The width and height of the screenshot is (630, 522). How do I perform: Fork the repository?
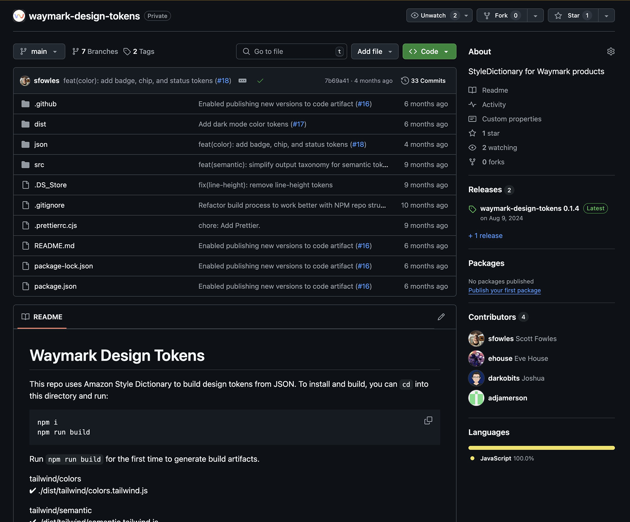[501, 15]
